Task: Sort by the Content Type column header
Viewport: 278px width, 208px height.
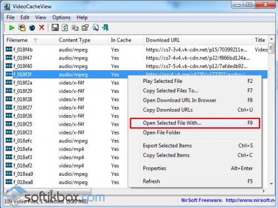Action: tap(82, 40)
